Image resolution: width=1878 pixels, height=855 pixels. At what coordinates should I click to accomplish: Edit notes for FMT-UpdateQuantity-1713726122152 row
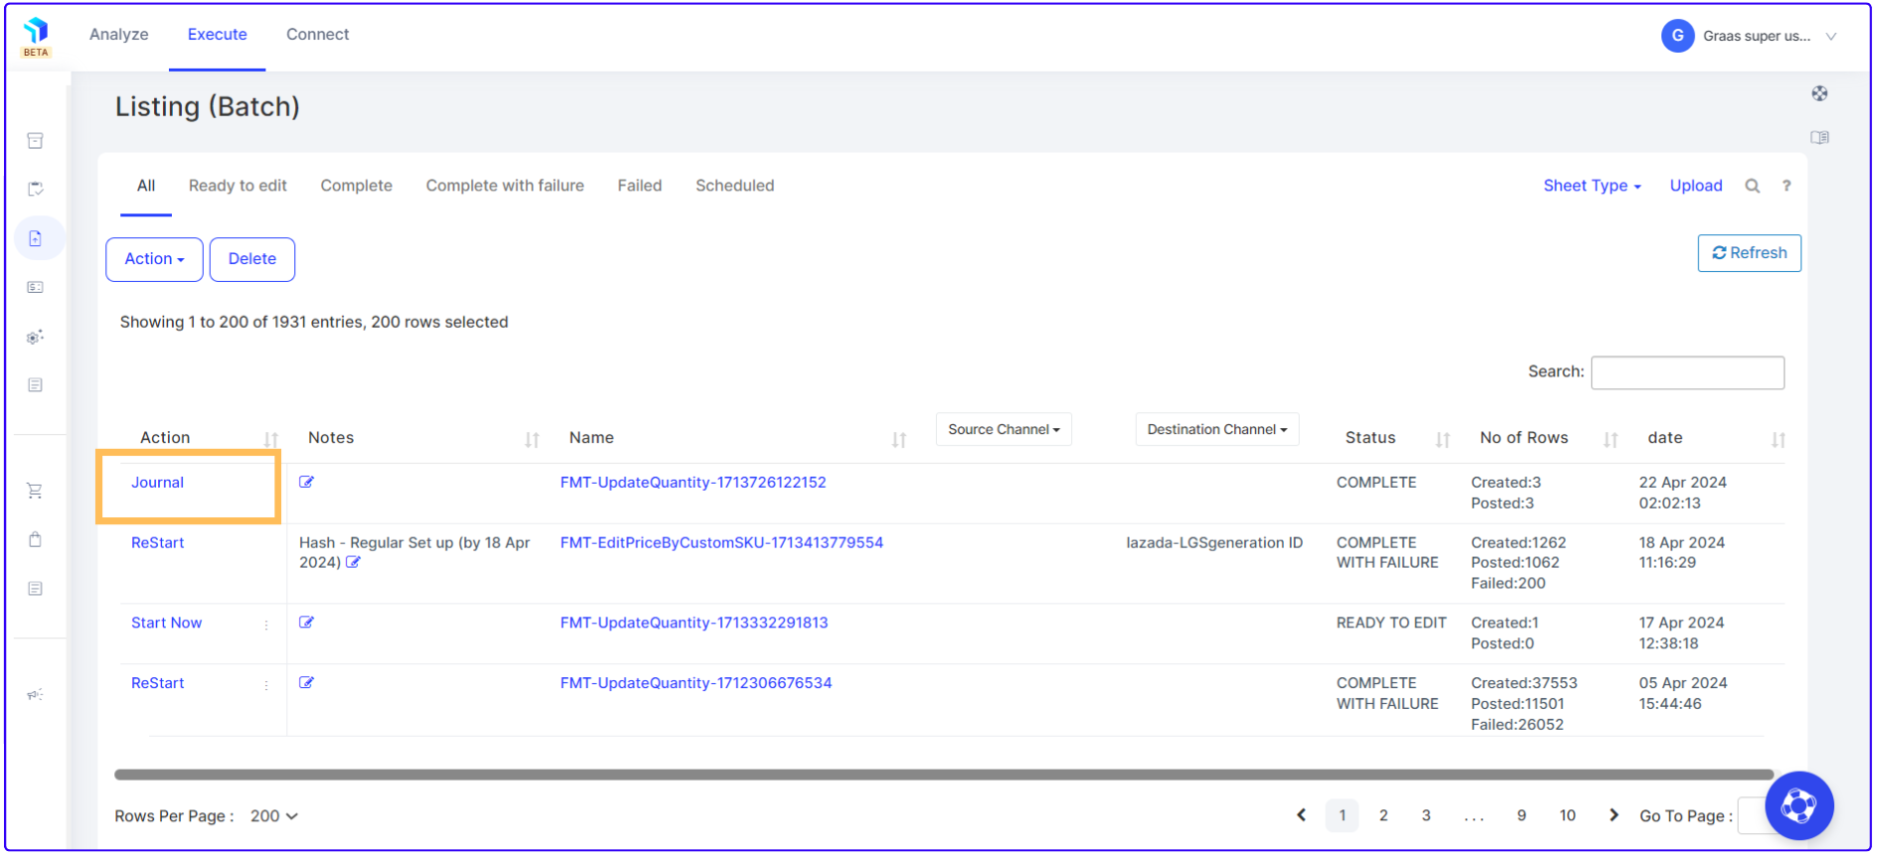coord(307,482)
